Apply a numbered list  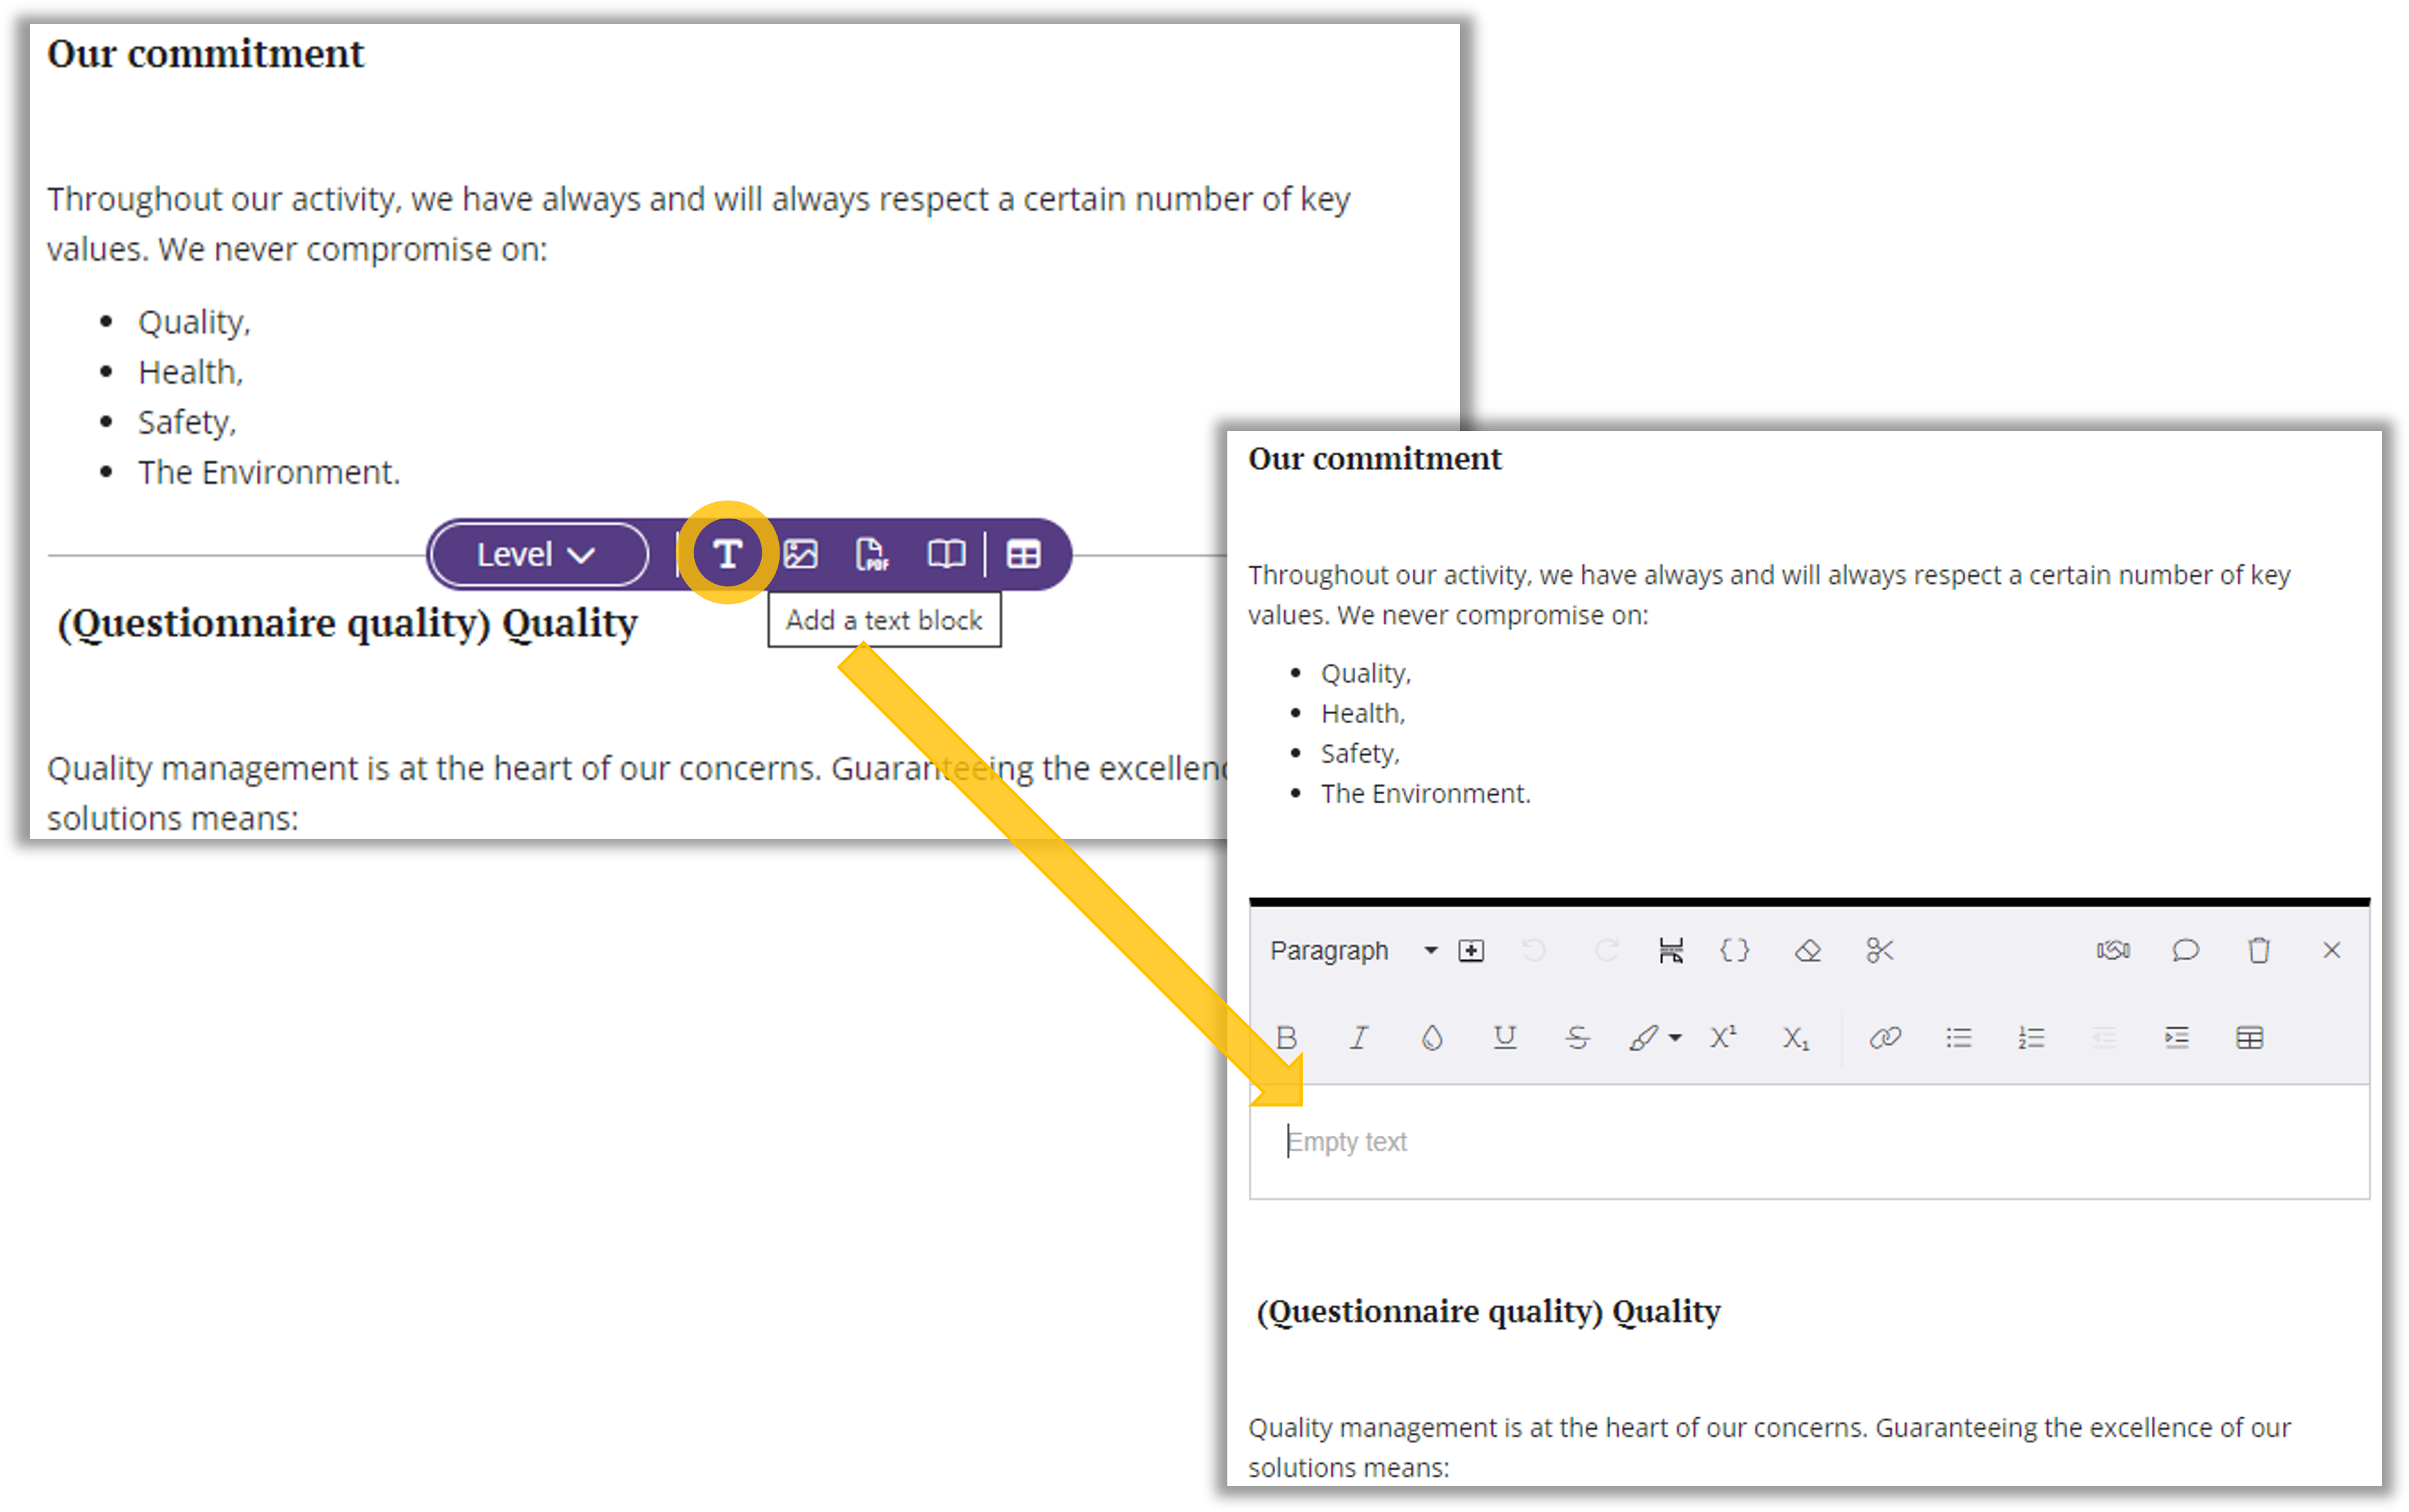tap(2030, 1037)
